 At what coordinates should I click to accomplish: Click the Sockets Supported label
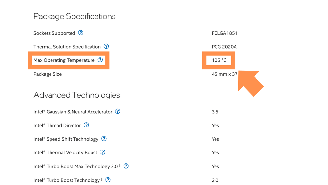pyautogui.click(x=54, y=33)
